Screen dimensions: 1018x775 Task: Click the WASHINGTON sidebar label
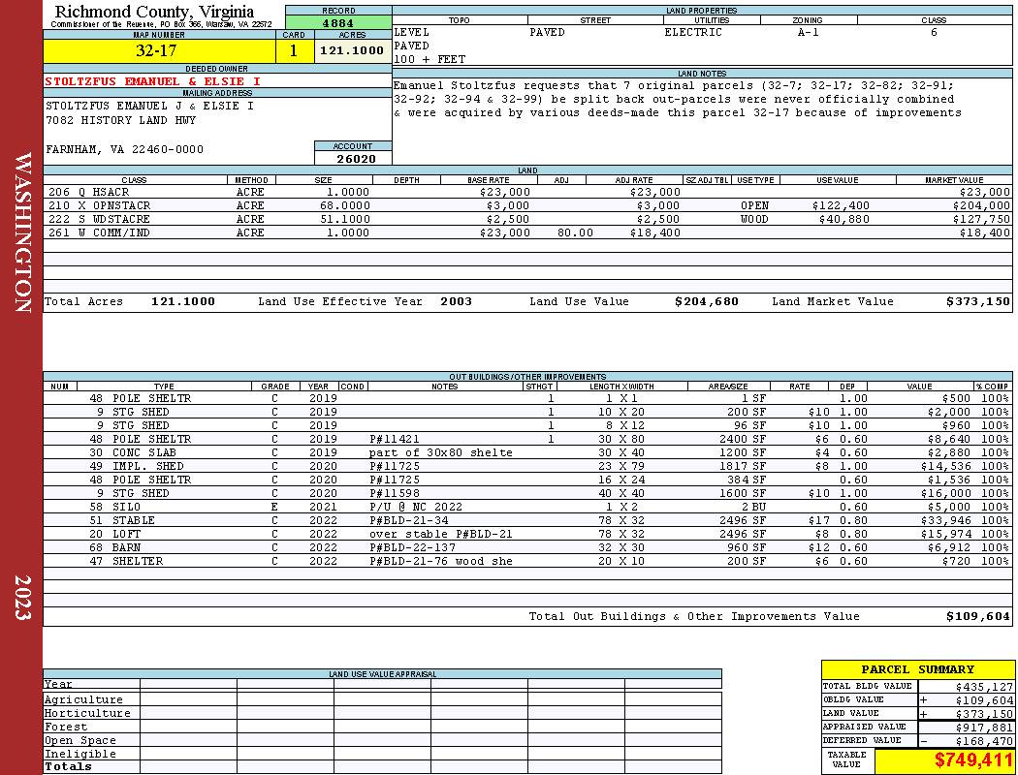[x=22, y=233]
